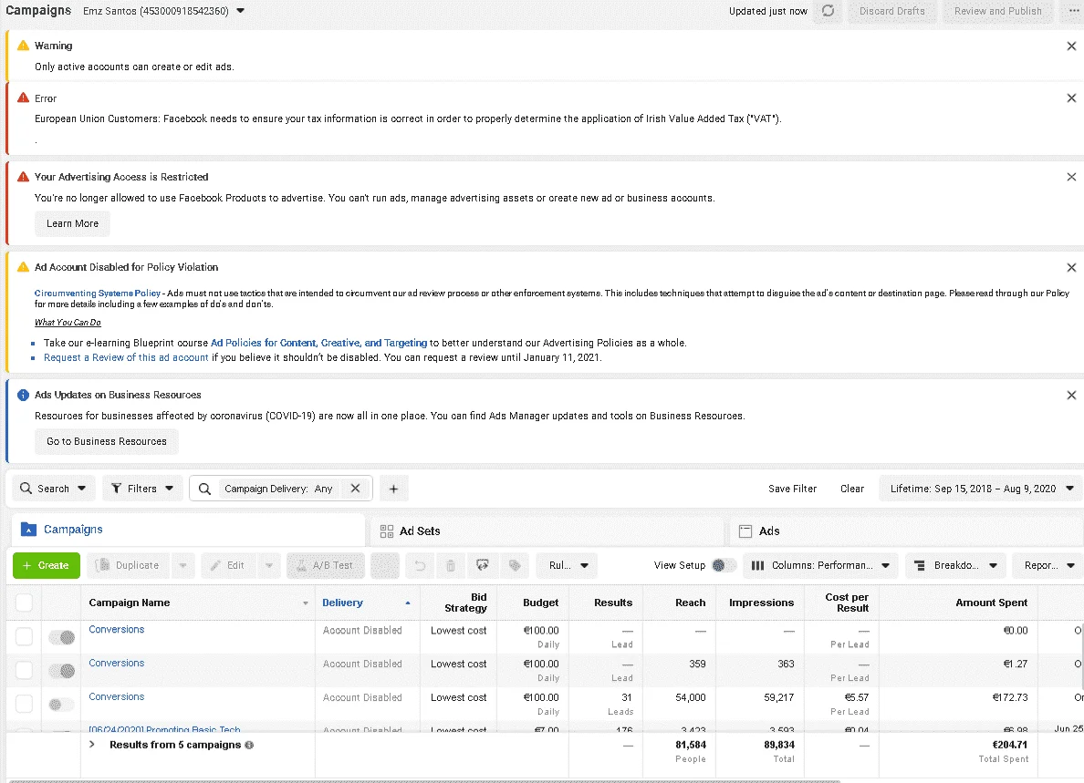1084x783 pixels.
Task: Refresh data using the circular arrows icon
Action: [x=828, y=11]
